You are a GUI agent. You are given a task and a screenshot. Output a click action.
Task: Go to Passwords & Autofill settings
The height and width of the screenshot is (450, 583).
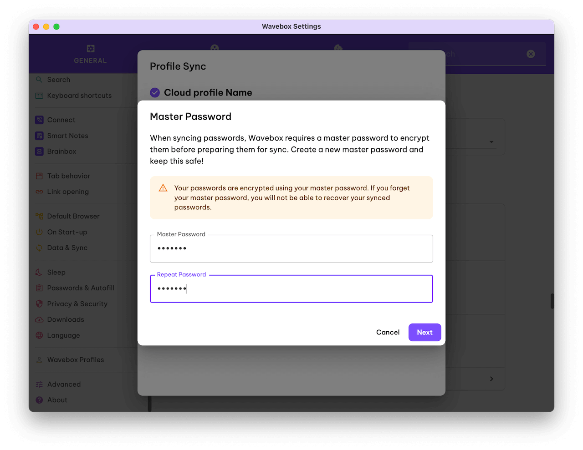[x=81, y=288]
